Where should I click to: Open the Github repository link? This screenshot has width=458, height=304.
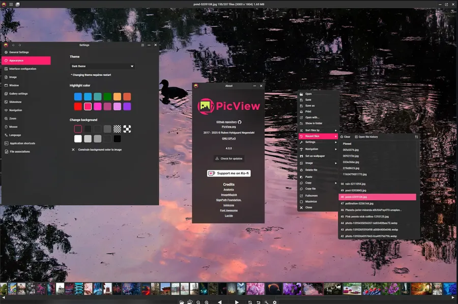point(228,122)
